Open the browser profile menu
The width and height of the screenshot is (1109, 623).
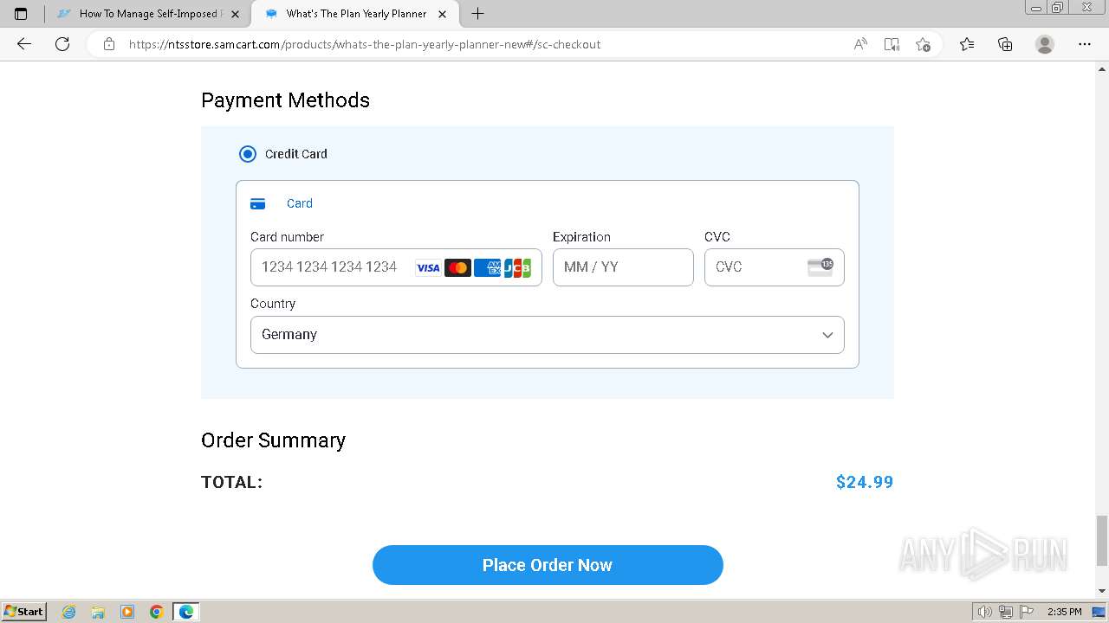[1045, 44]
